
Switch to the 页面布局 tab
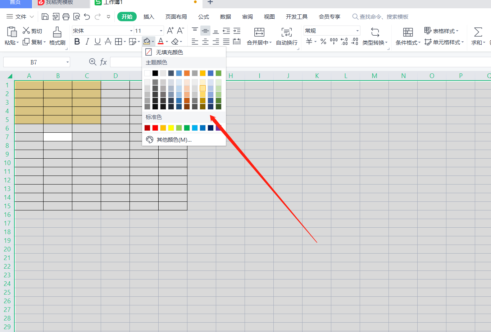click(x=176, y=17)
